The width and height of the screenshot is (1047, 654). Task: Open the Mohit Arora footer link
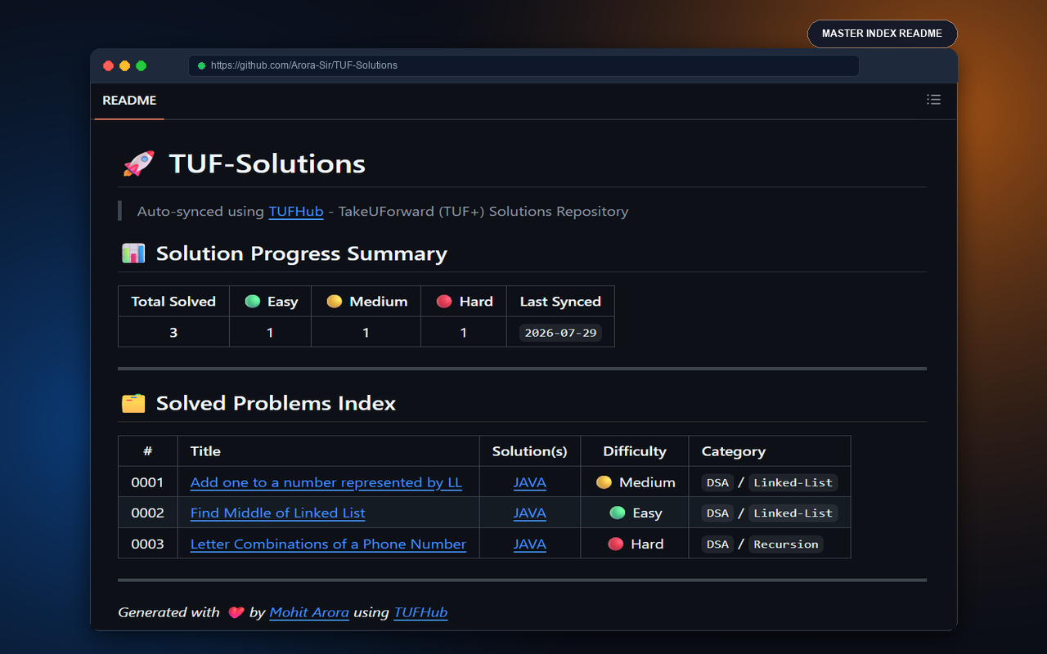point(309,612)
